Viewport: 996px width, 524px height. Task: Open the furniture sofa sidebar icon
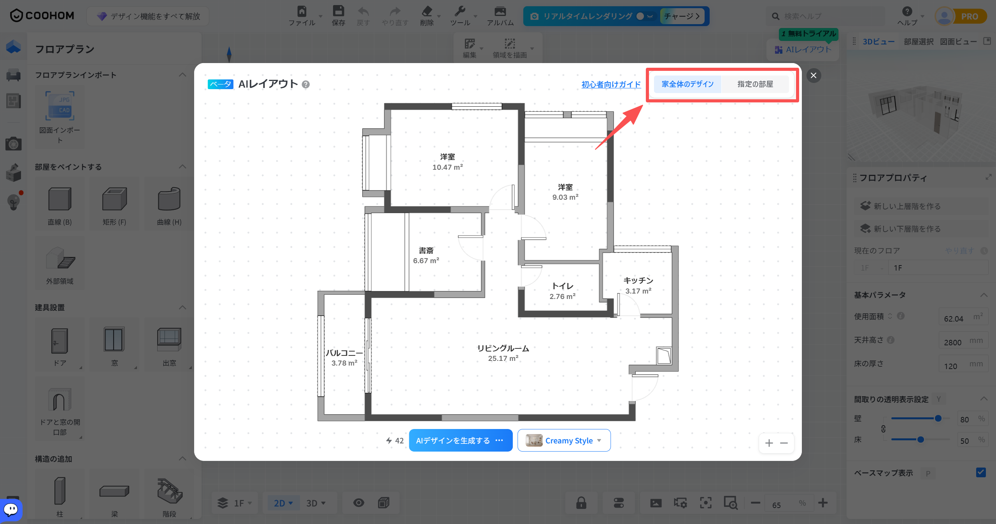[x=13, y=75]
